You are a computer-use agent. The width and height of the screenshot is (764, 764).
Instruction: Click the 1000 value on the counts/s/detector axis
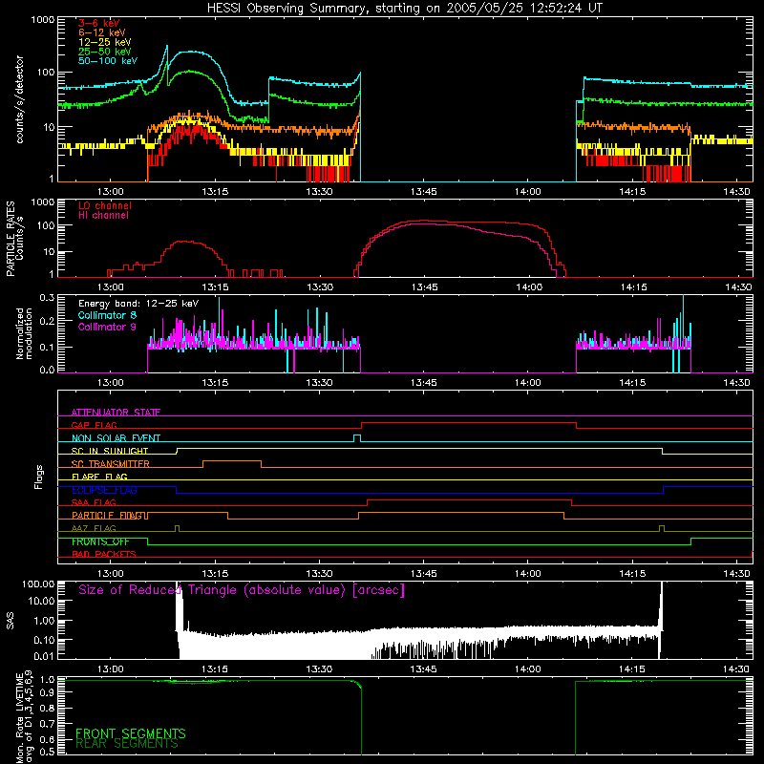(42, 20)
